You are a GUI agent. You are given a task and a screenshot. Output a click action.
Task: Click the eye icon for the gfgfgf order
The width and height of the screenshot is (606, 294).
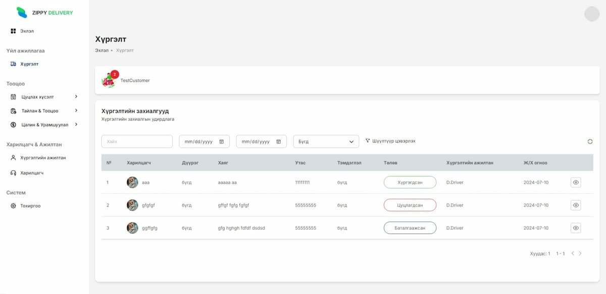tap(576, 205)
